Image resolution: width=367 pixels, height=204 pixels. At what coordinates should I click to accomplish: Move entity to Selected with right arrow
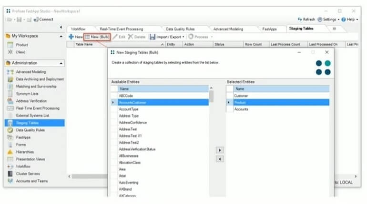coord(220,150)
